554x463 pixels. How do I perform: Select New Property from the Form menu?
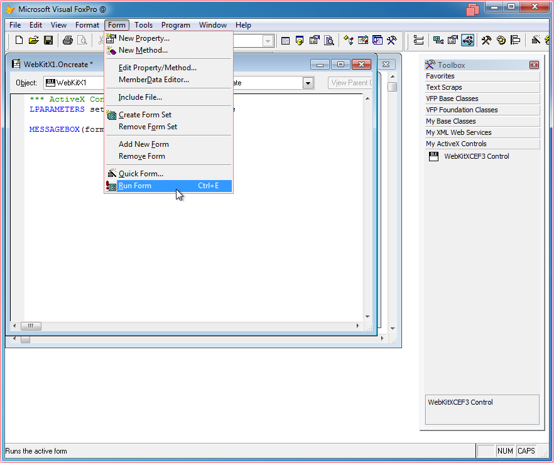click(144, 38)
